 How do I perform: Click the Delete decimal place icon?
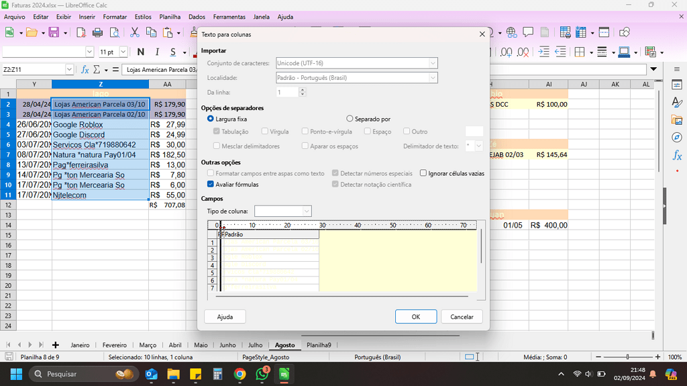coord(523,52)
